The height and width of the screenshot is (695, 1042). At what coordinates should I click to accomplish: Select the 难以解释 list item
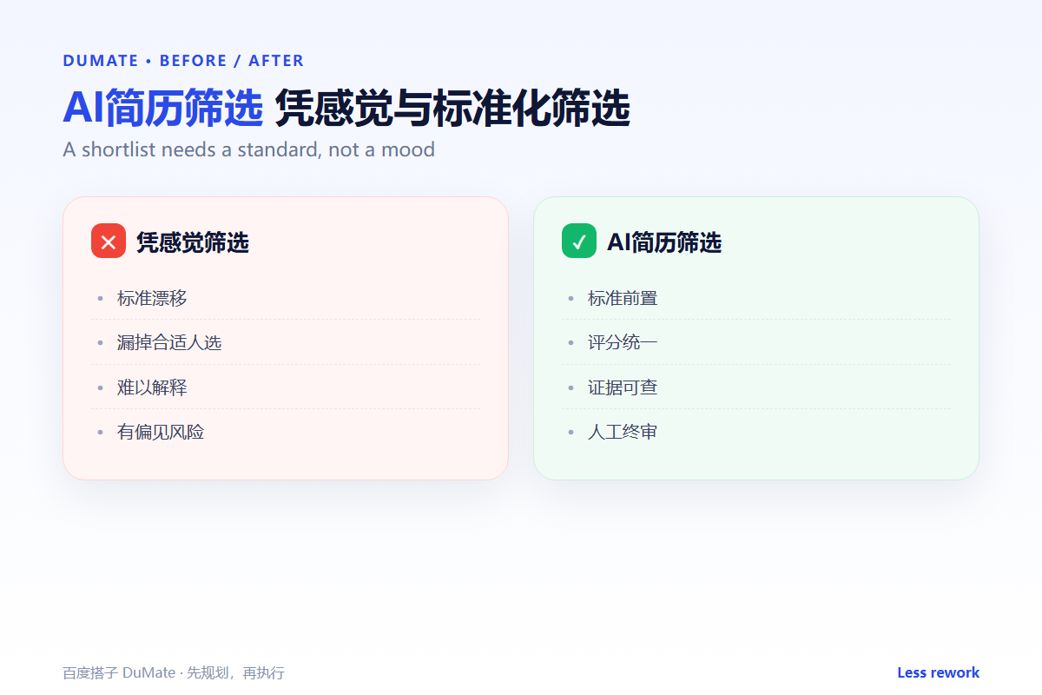pos(286,387)
